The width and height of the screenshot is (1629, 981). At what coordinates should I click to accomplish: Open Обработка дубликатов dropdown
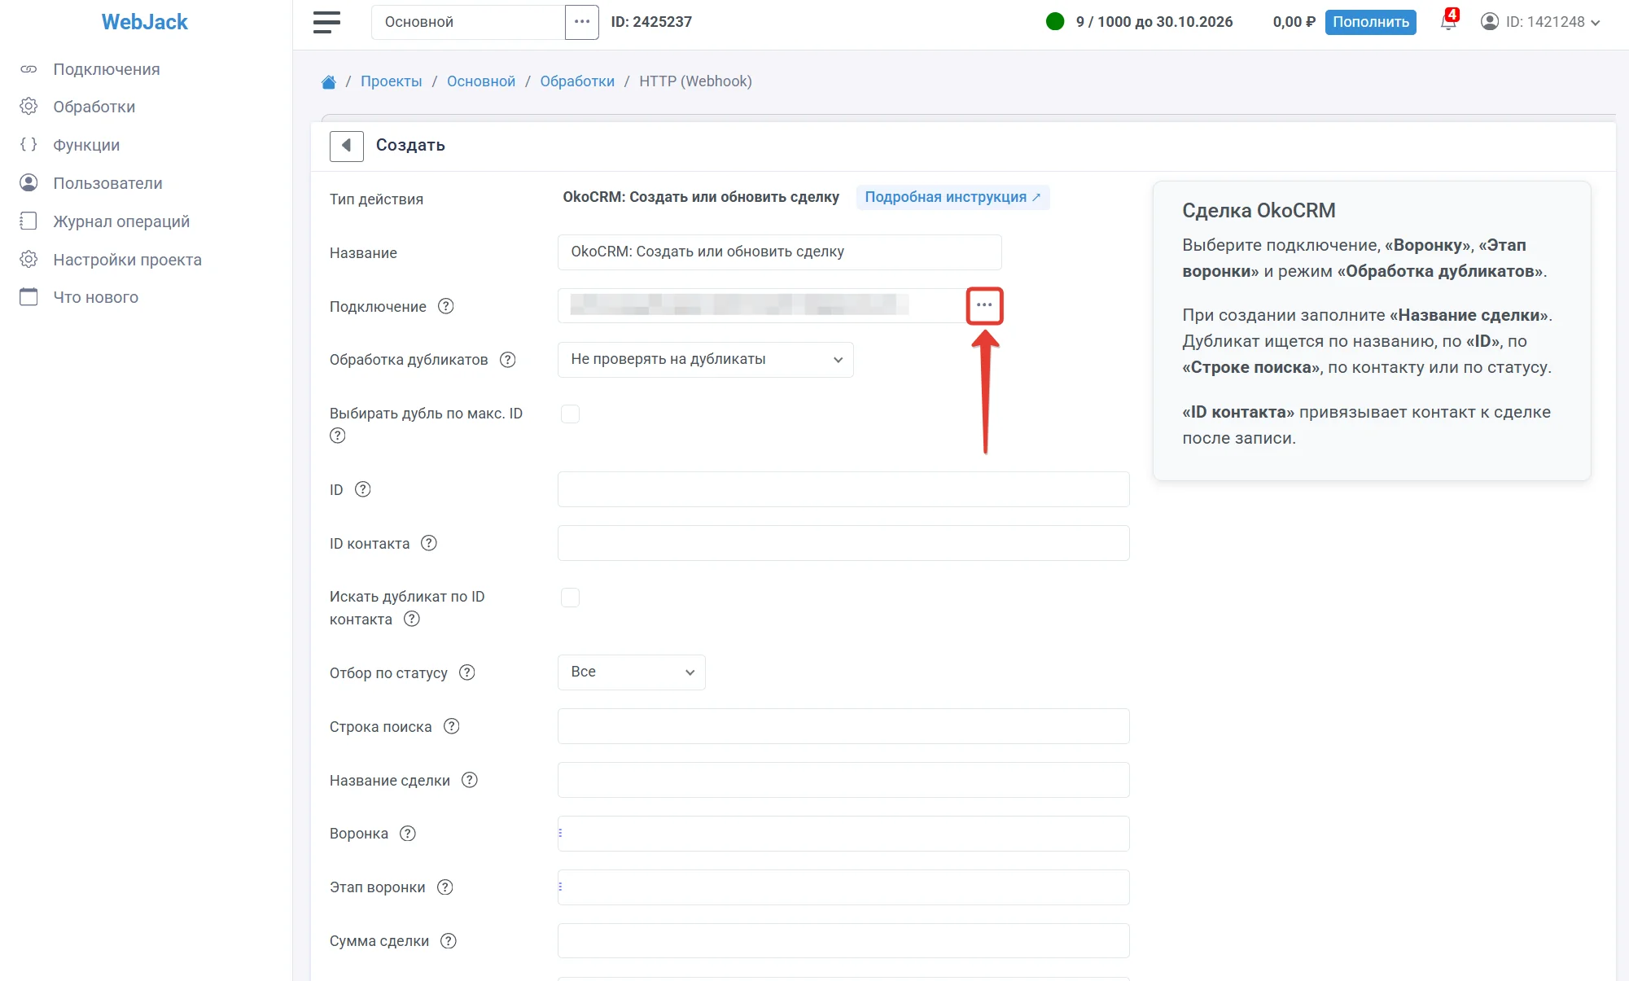[705, 360]
